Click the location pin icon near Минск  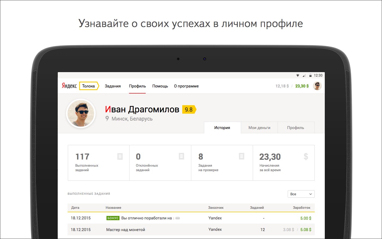click(x=107, y=119)
